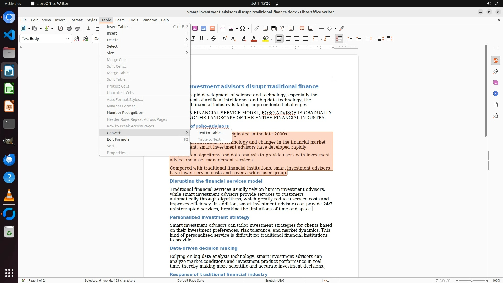Toggle Italic formatting
503x283 pixels.
tap(193, 39)
